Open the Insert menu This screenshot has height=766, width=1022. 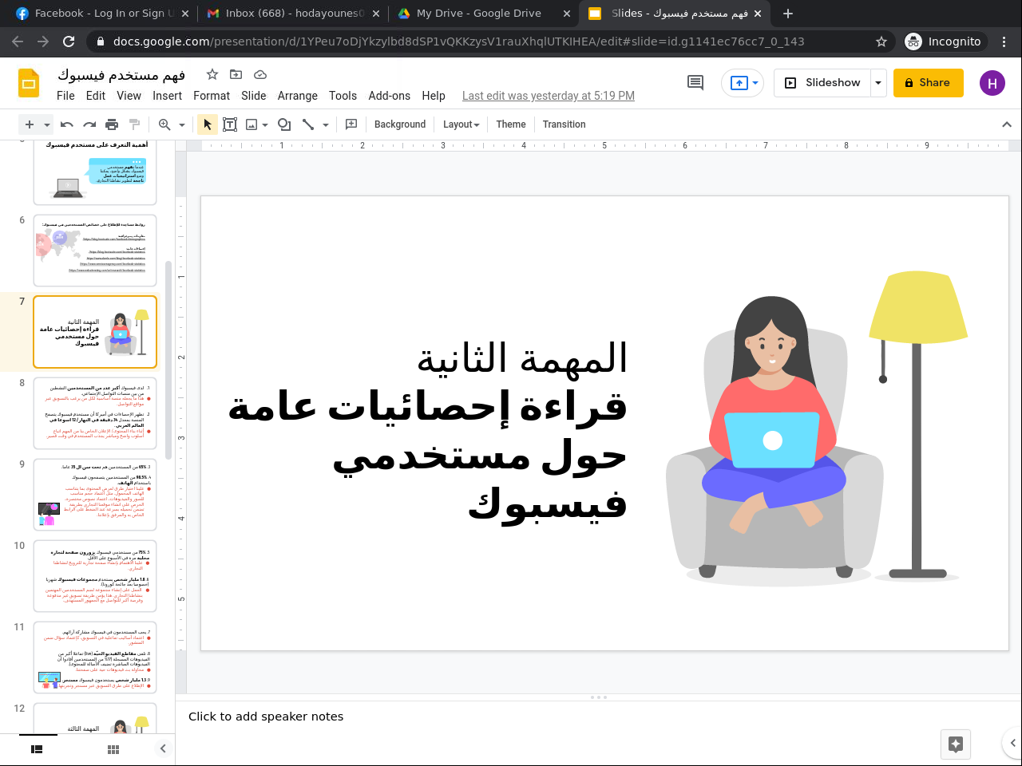coord(168,96)
